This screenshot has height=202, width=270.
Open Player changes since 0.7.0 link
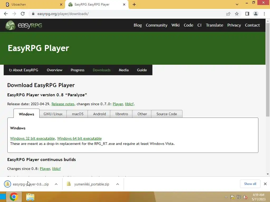point(118,104)
